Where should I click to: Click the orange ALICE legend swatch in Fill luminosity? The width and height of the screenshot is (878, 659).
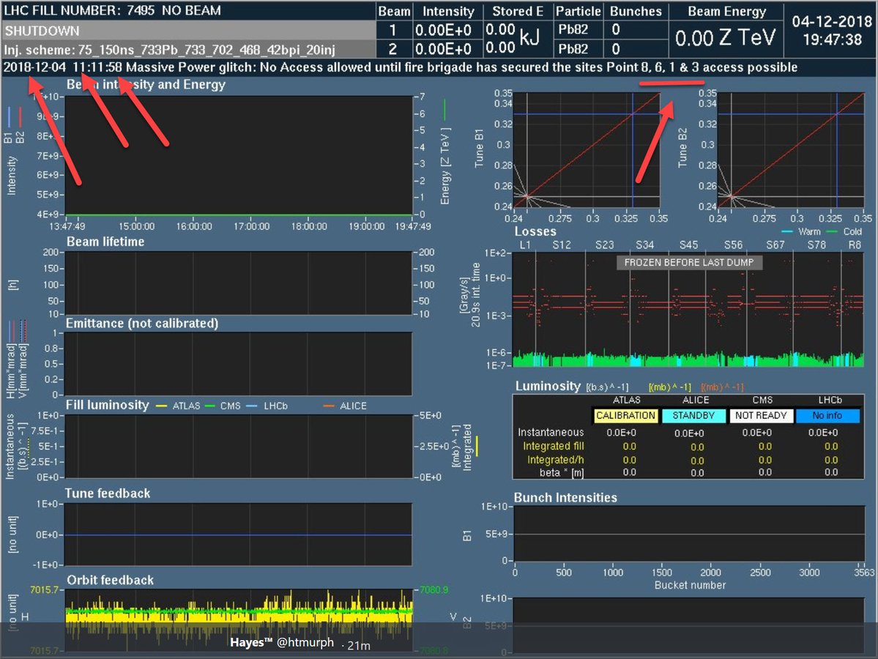click(329, 406)
